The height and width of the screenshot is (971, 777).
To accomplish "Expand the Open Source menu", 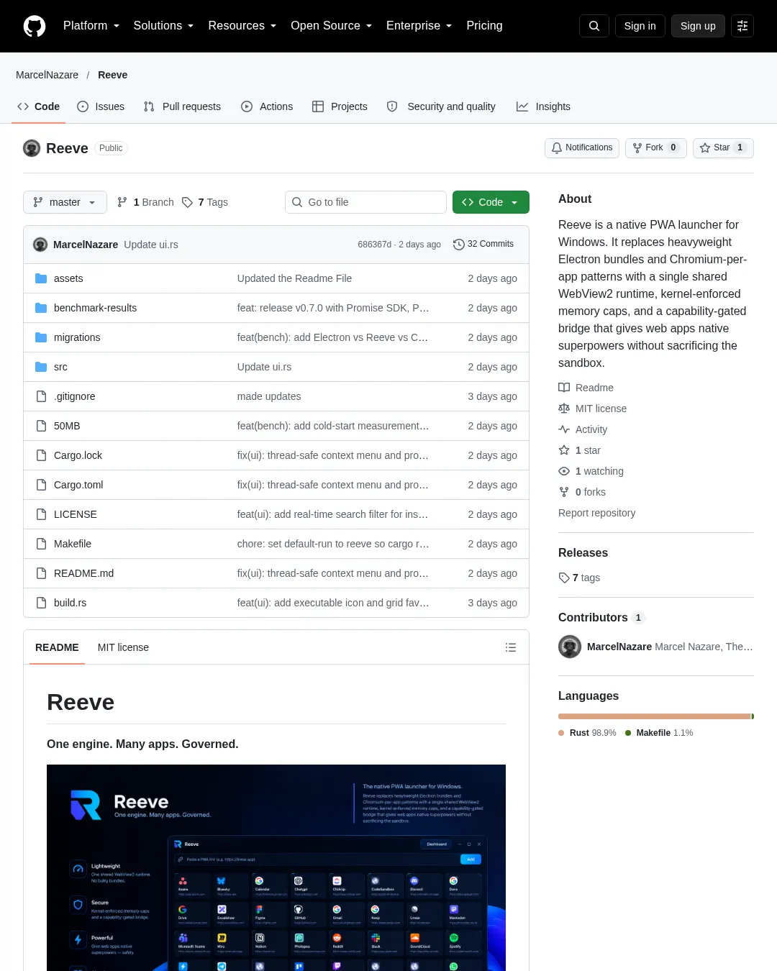I will pyautogui.click(x=332, y=26).
